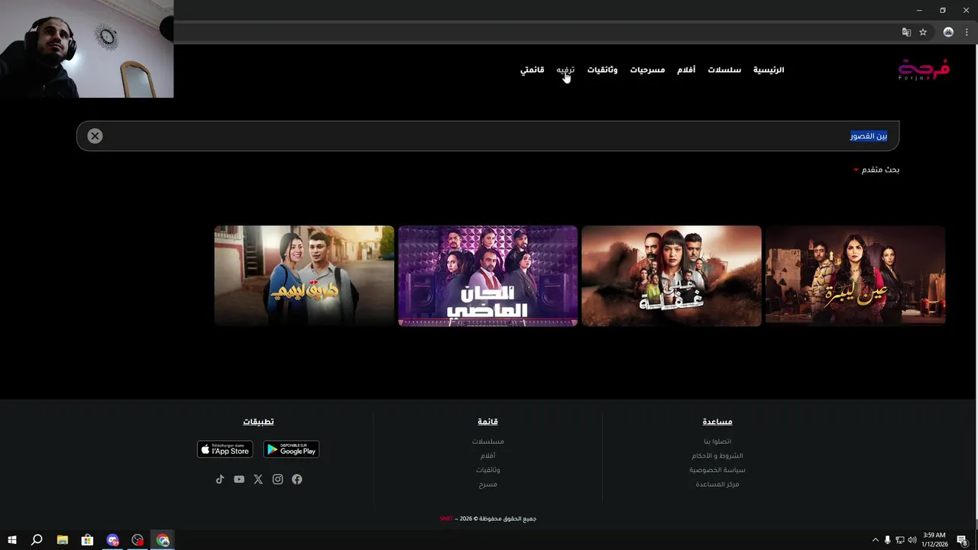Image resolution: width=978 pixels, height=550 pixels.
Task: Open Chrome's three-dot menu
Action: click(x=967, y=32)
